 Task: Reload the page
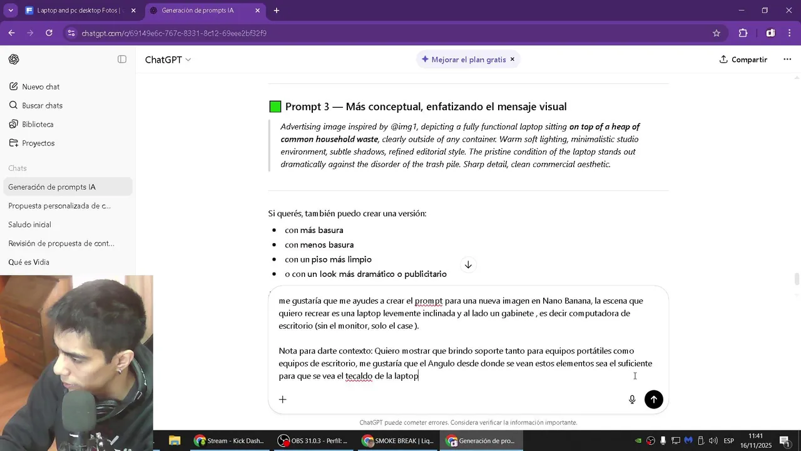point(49,33)
